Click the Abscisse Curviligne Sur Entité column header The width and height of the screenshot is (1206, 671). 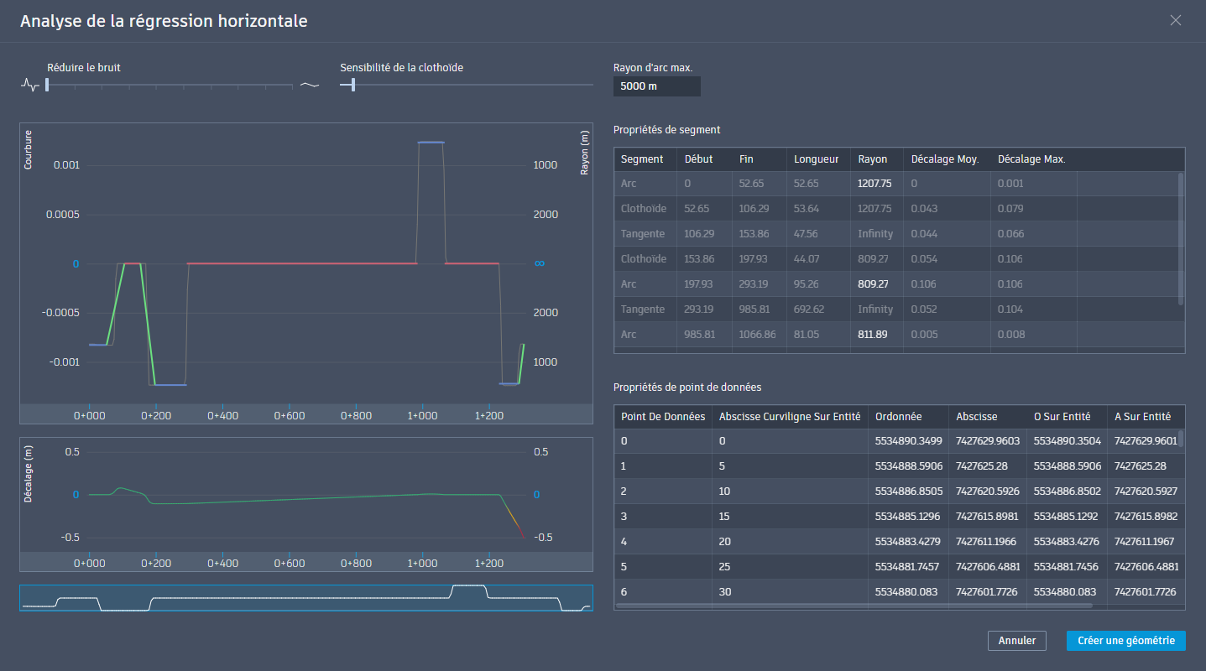[790, 417]
